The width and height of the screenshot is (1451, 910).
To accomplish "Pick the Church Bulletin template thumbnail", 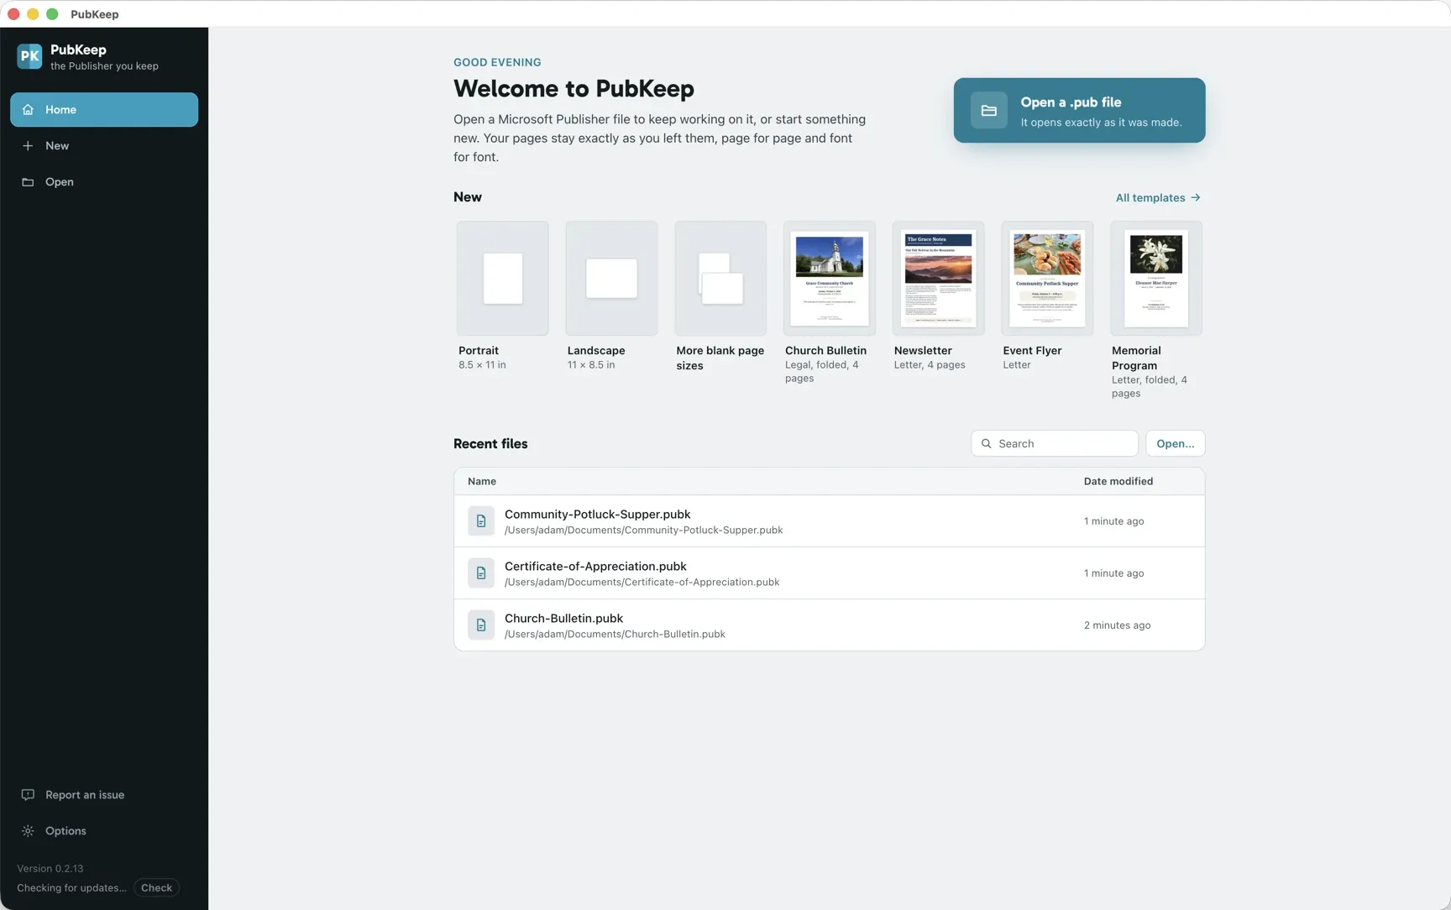I will coord(830,279).
